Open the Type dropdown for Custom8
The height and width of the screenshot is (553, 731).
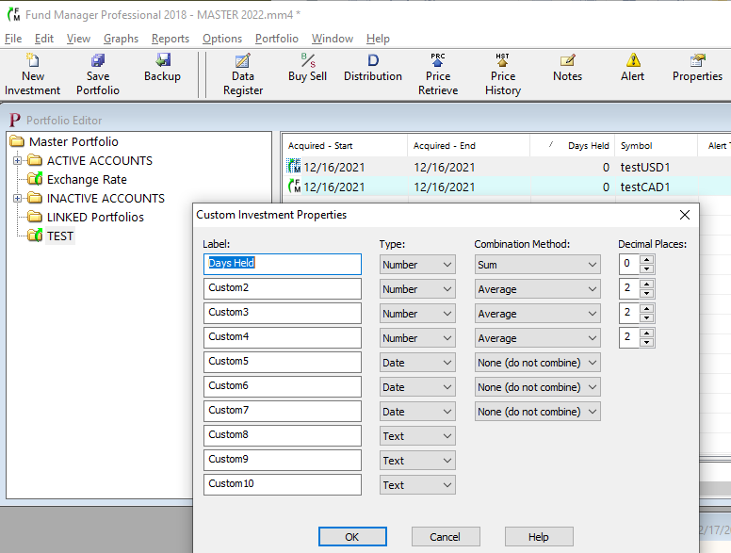tap(417, 436)
